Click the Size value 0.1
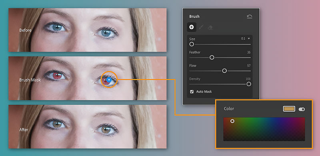 click(243, 38)
